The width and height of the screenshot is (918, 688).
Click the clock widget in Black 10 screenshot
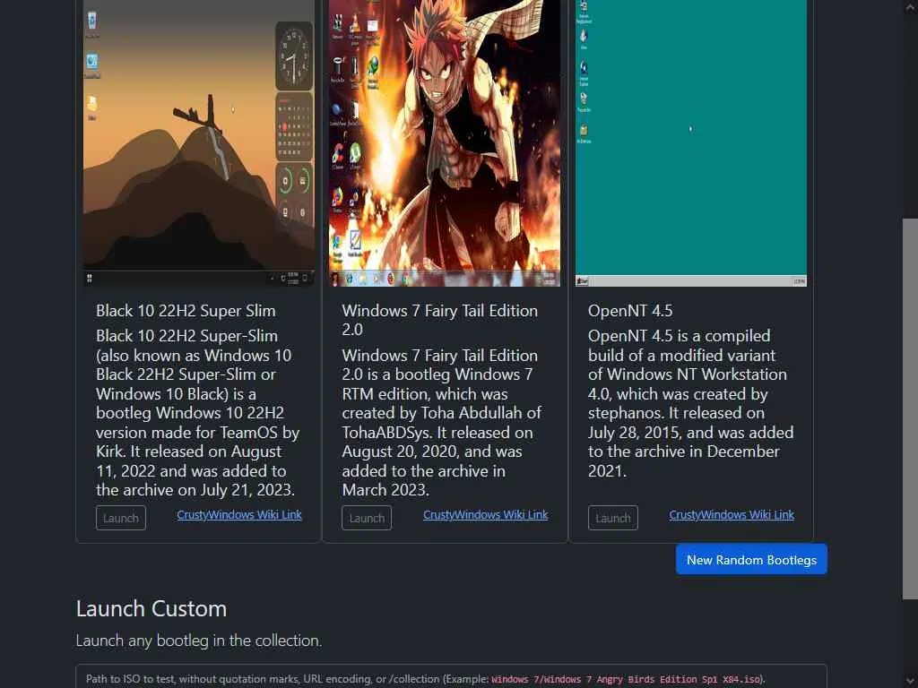[294, 56]
